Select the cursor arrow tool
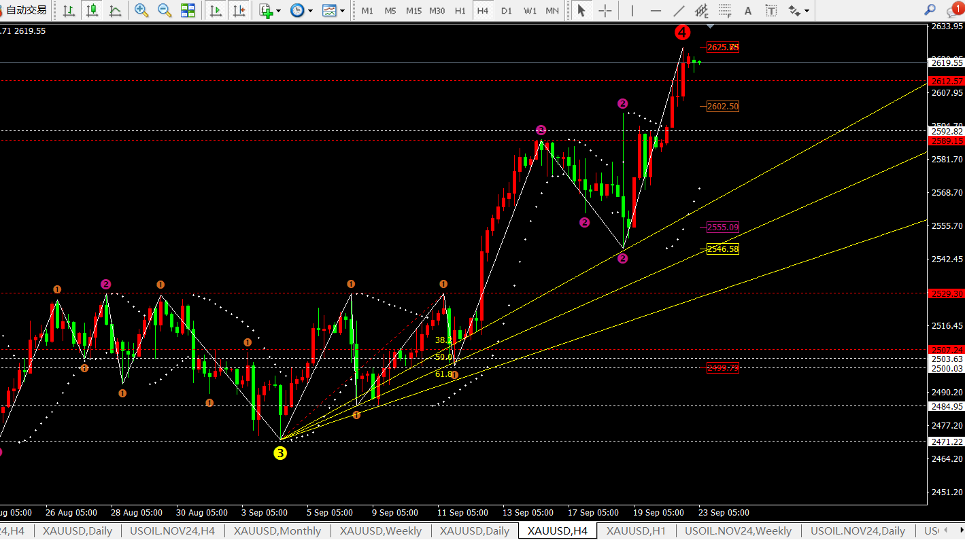965x540 pixels. pyautogui.click(x=581, y=10)
